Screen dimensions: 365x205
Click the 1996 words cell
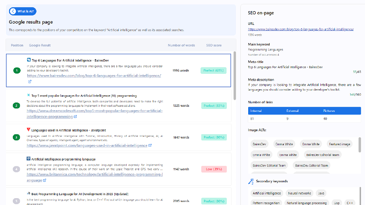pyautogui.click(x=181, y=70)
